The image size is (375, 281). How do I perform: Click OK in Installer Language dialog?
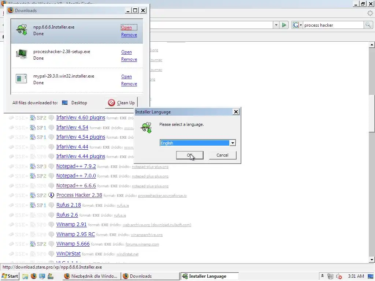pos(190,155)
